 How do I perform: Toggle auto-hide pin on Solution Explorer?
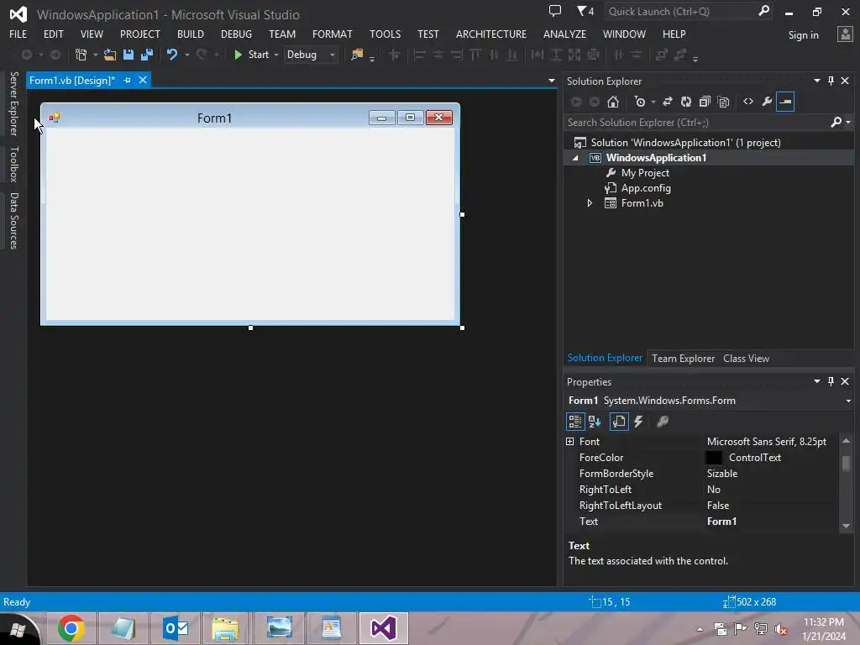click(831, 81)
